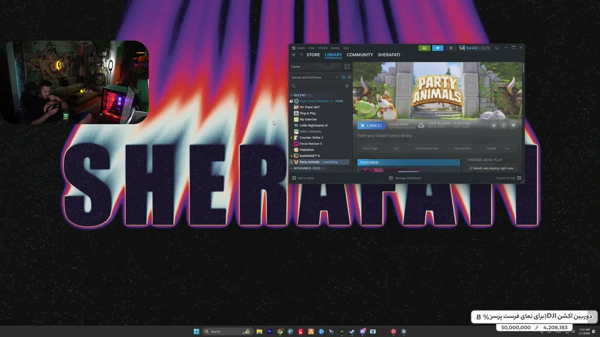
Task: Select Peekaboo in library
Action: (x=320, y=150)
